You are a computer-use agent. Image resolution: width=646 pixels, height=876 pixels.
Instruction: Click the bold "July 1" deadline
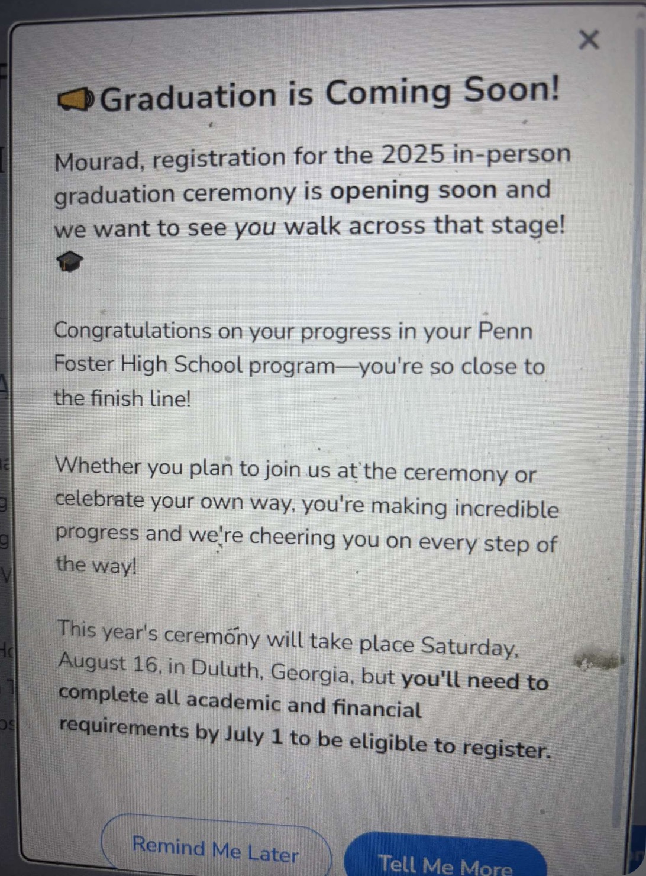pos(253,735)
